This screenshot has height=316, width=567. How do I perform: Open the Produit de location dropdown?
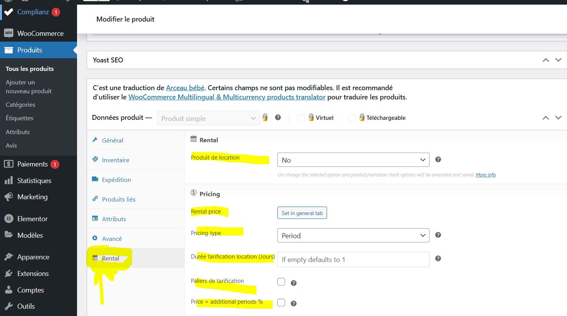coord(353,160)
